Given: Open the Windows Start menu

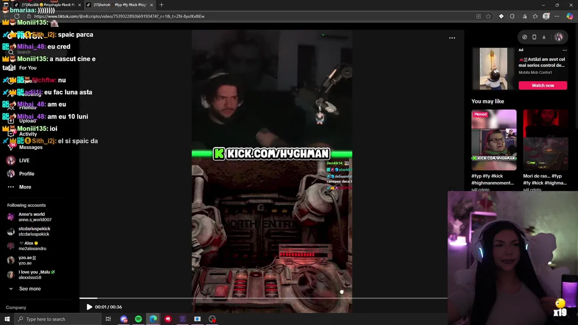Looking at the screenshot, I should click(7, 319).
